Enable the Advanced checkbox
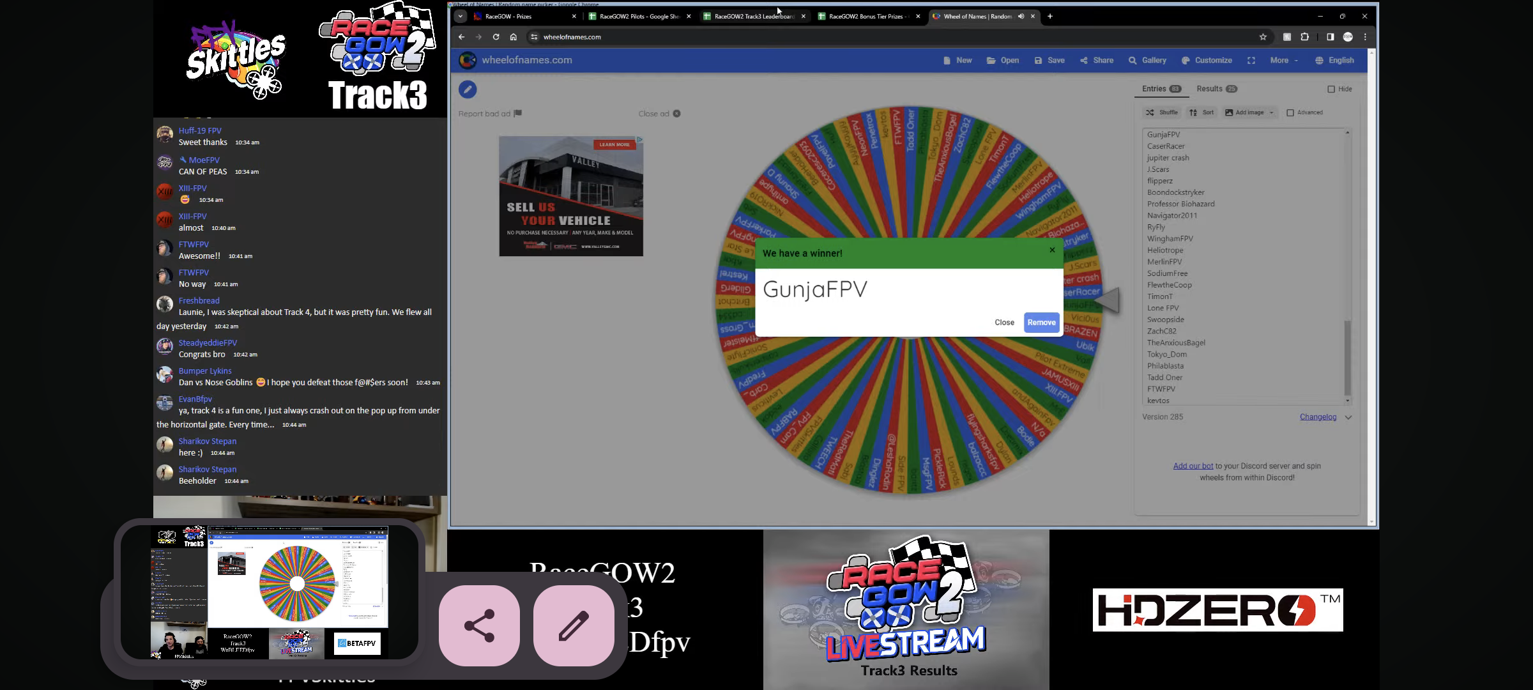The width and height of the screenshot is (1533, 690). point(1290,112)
